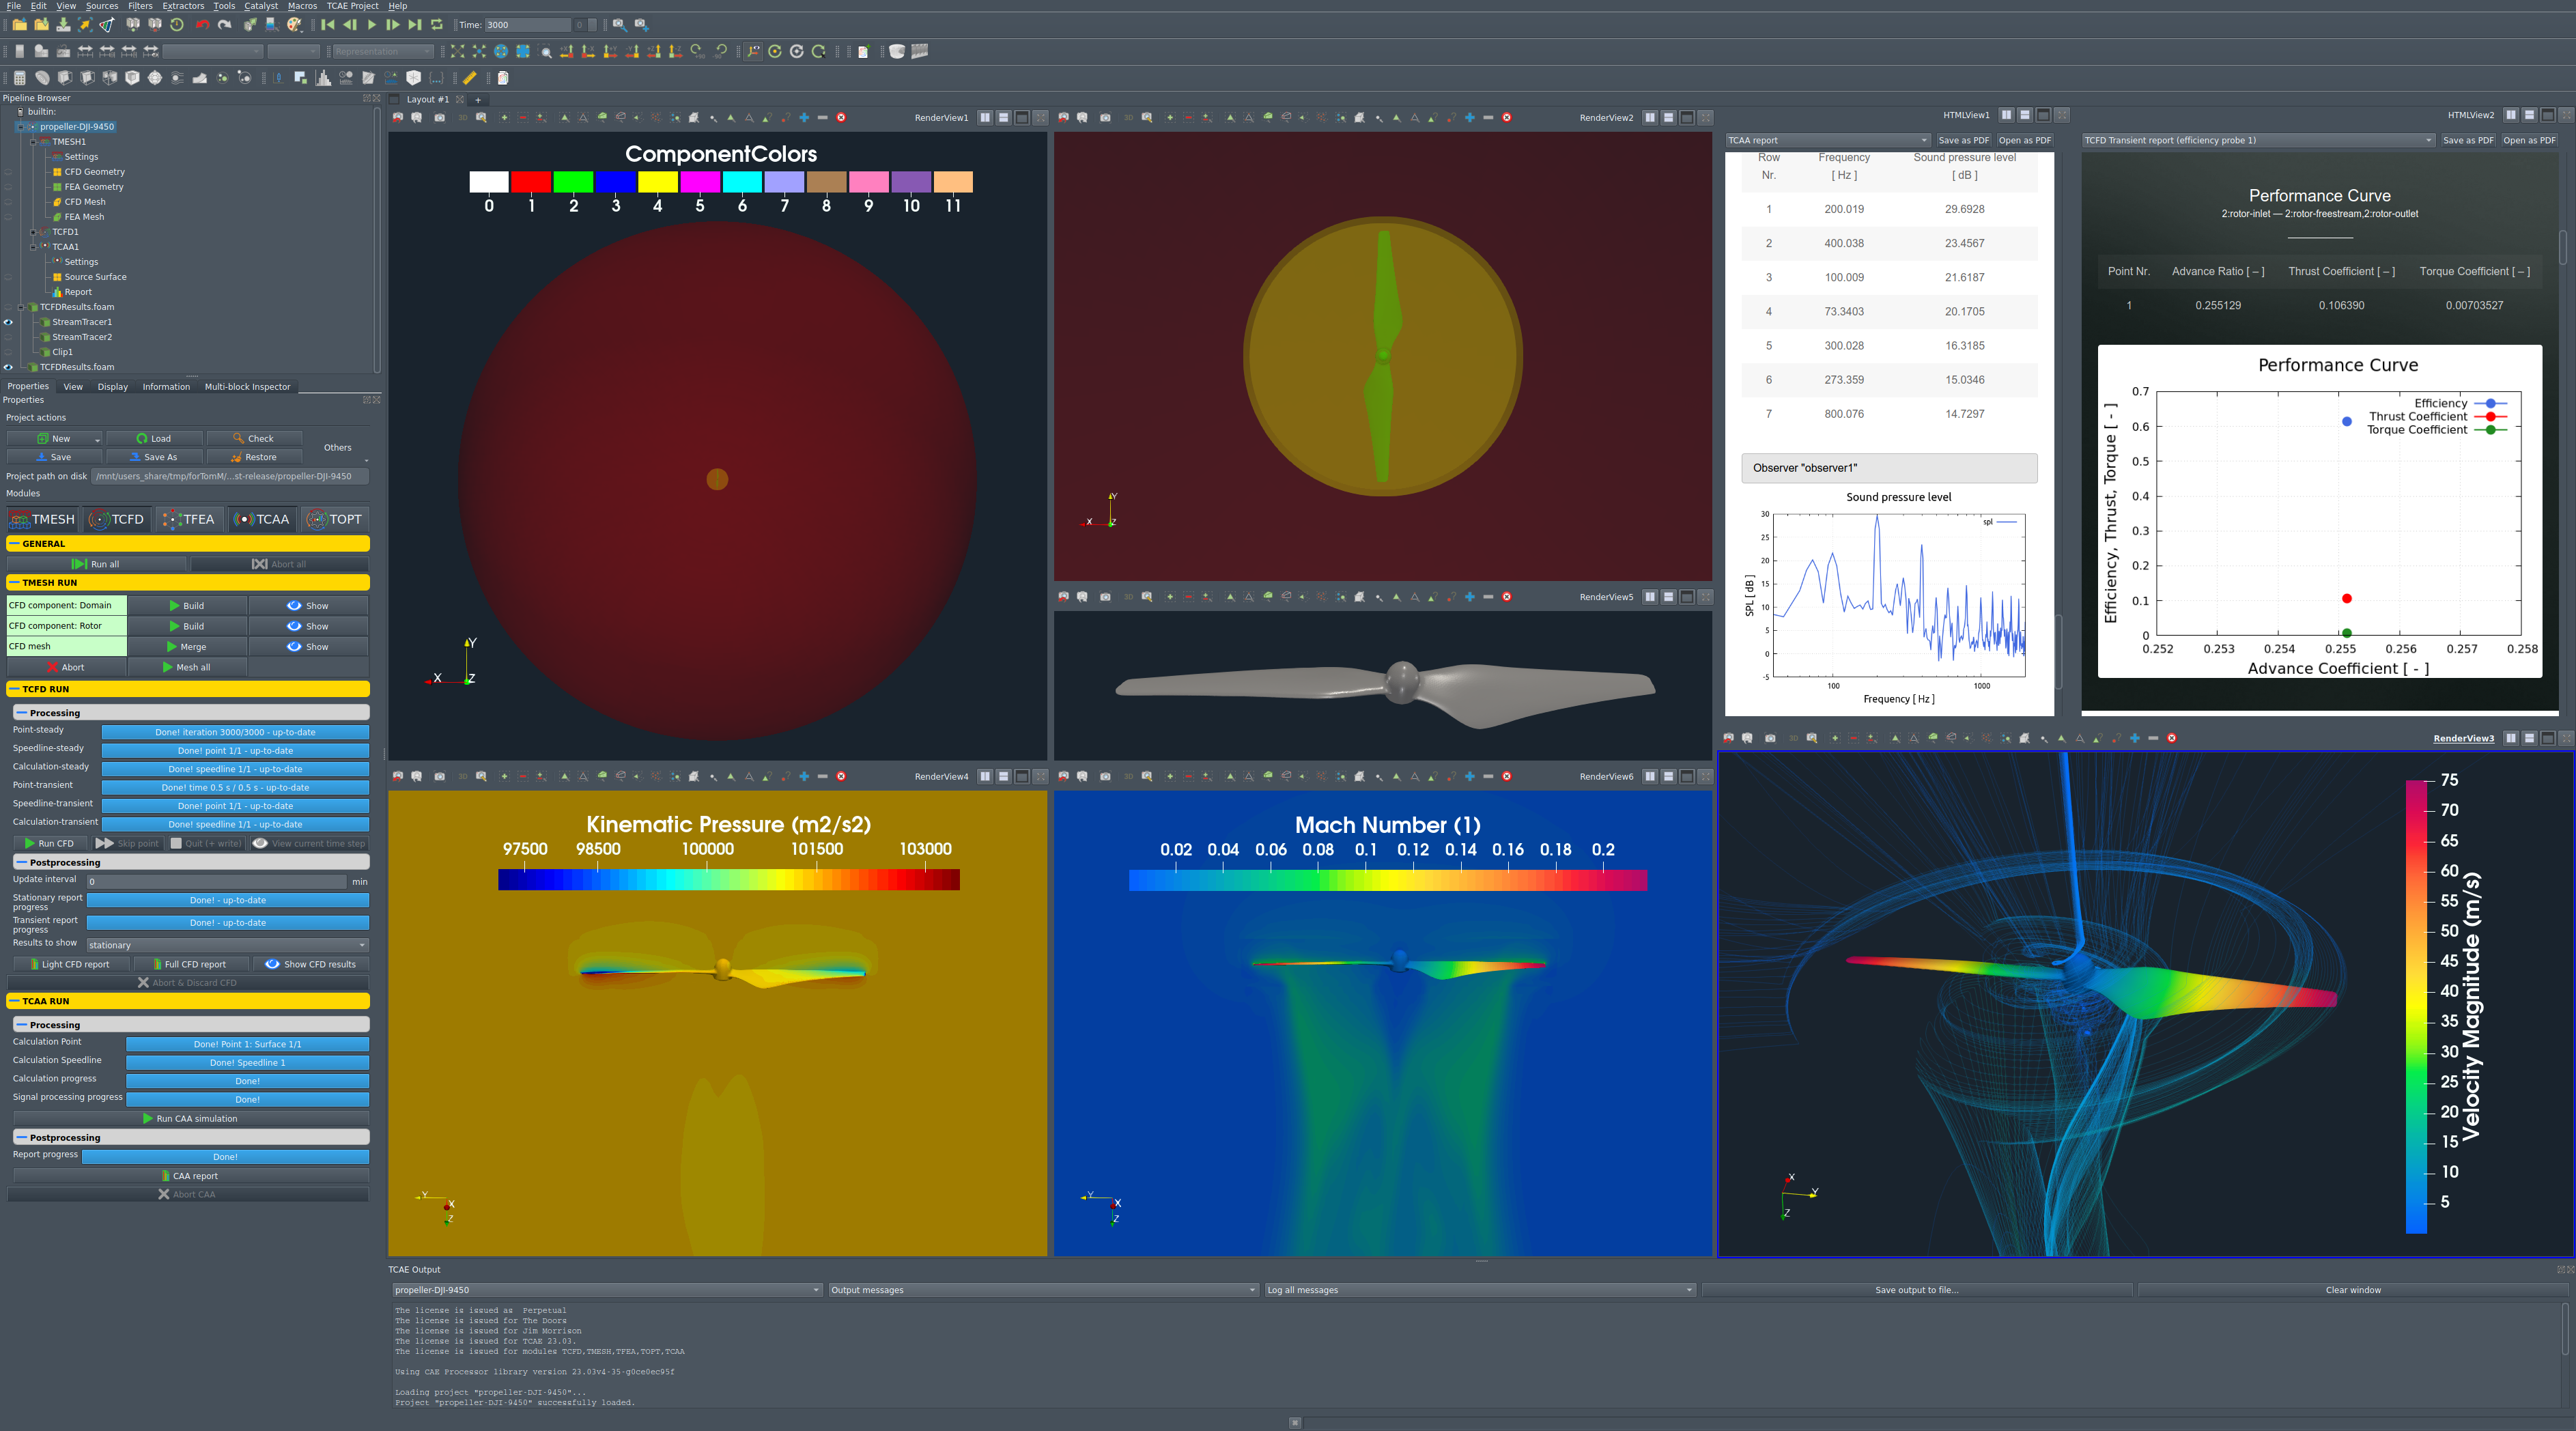Image resolution: width=2576 pixels, height=1431 pixels.
Task: Toggle visibility eye for bottom TCFDResults.foam
Action: (x=8, y=367)
